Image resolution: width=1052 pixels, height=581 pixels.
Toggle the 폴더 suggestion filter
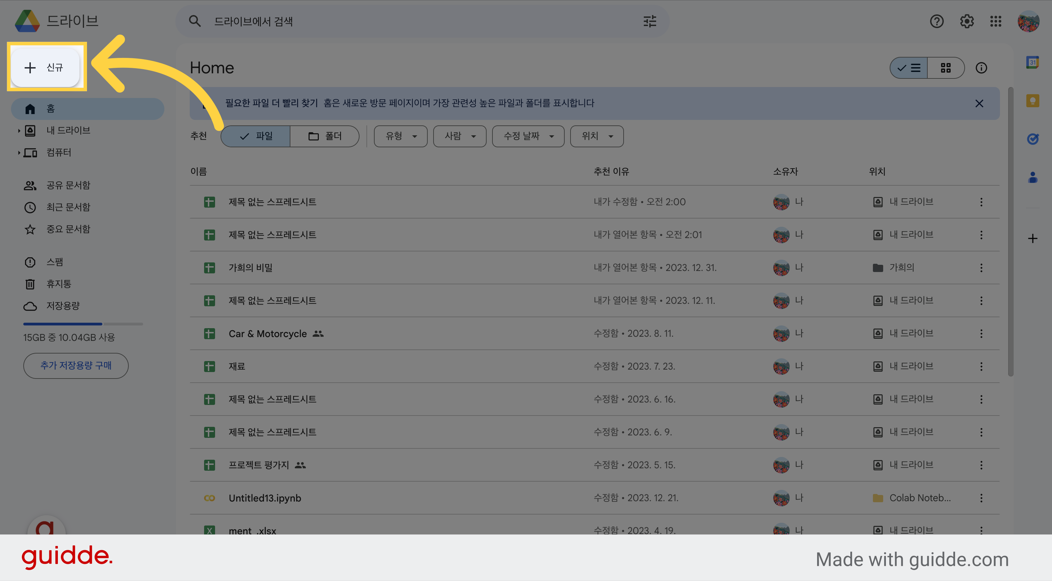pyautogui.click(x=325, y=136)
